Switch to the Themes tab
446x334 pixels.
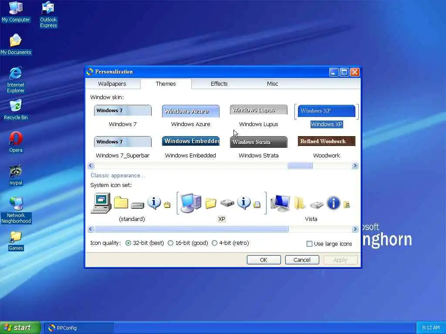(x=166, y=84)
